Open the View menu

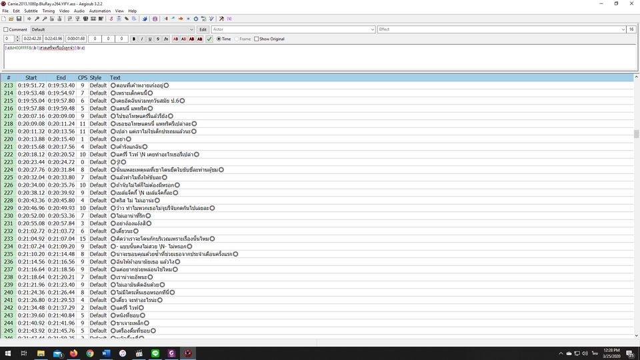click(119, 11)
